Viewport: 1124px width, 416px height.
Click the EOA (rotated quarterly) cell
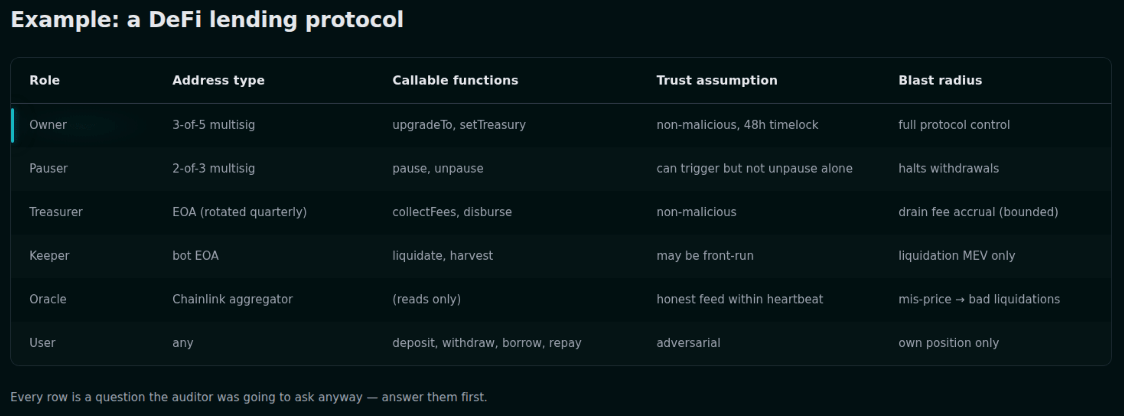tap(240, 212)
